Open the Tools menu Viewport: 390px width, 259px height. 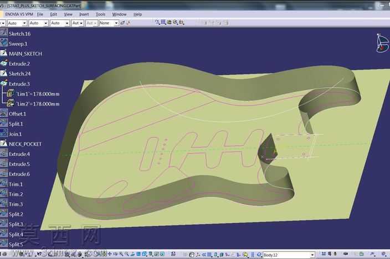click(x=100, y=14)
